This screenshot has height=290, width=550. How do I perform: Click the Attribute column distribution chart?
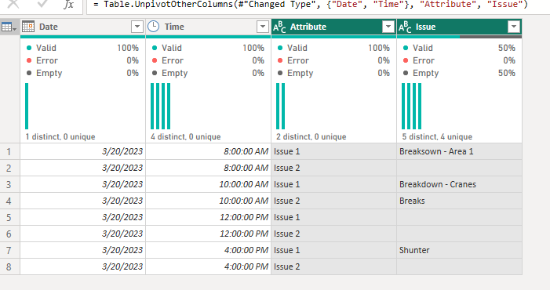tap(281, 106)
